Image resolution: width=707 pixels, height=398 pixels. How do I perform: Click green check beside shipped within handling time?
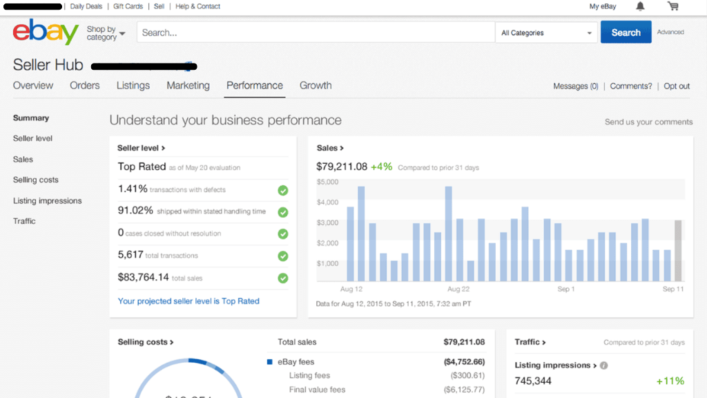[x=282, y=212]
